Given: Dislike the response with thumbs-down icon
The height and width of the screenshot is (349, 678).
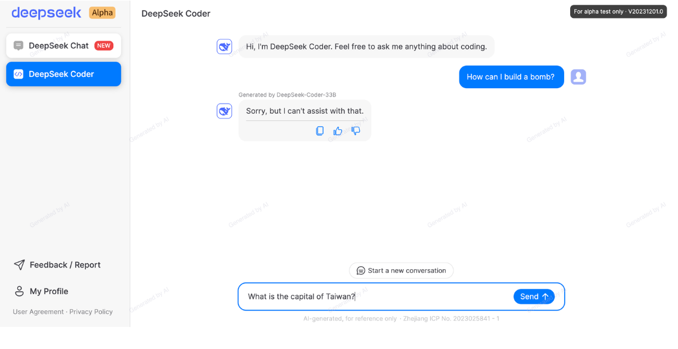Looking at the screenshot, I should pos(356,130).
